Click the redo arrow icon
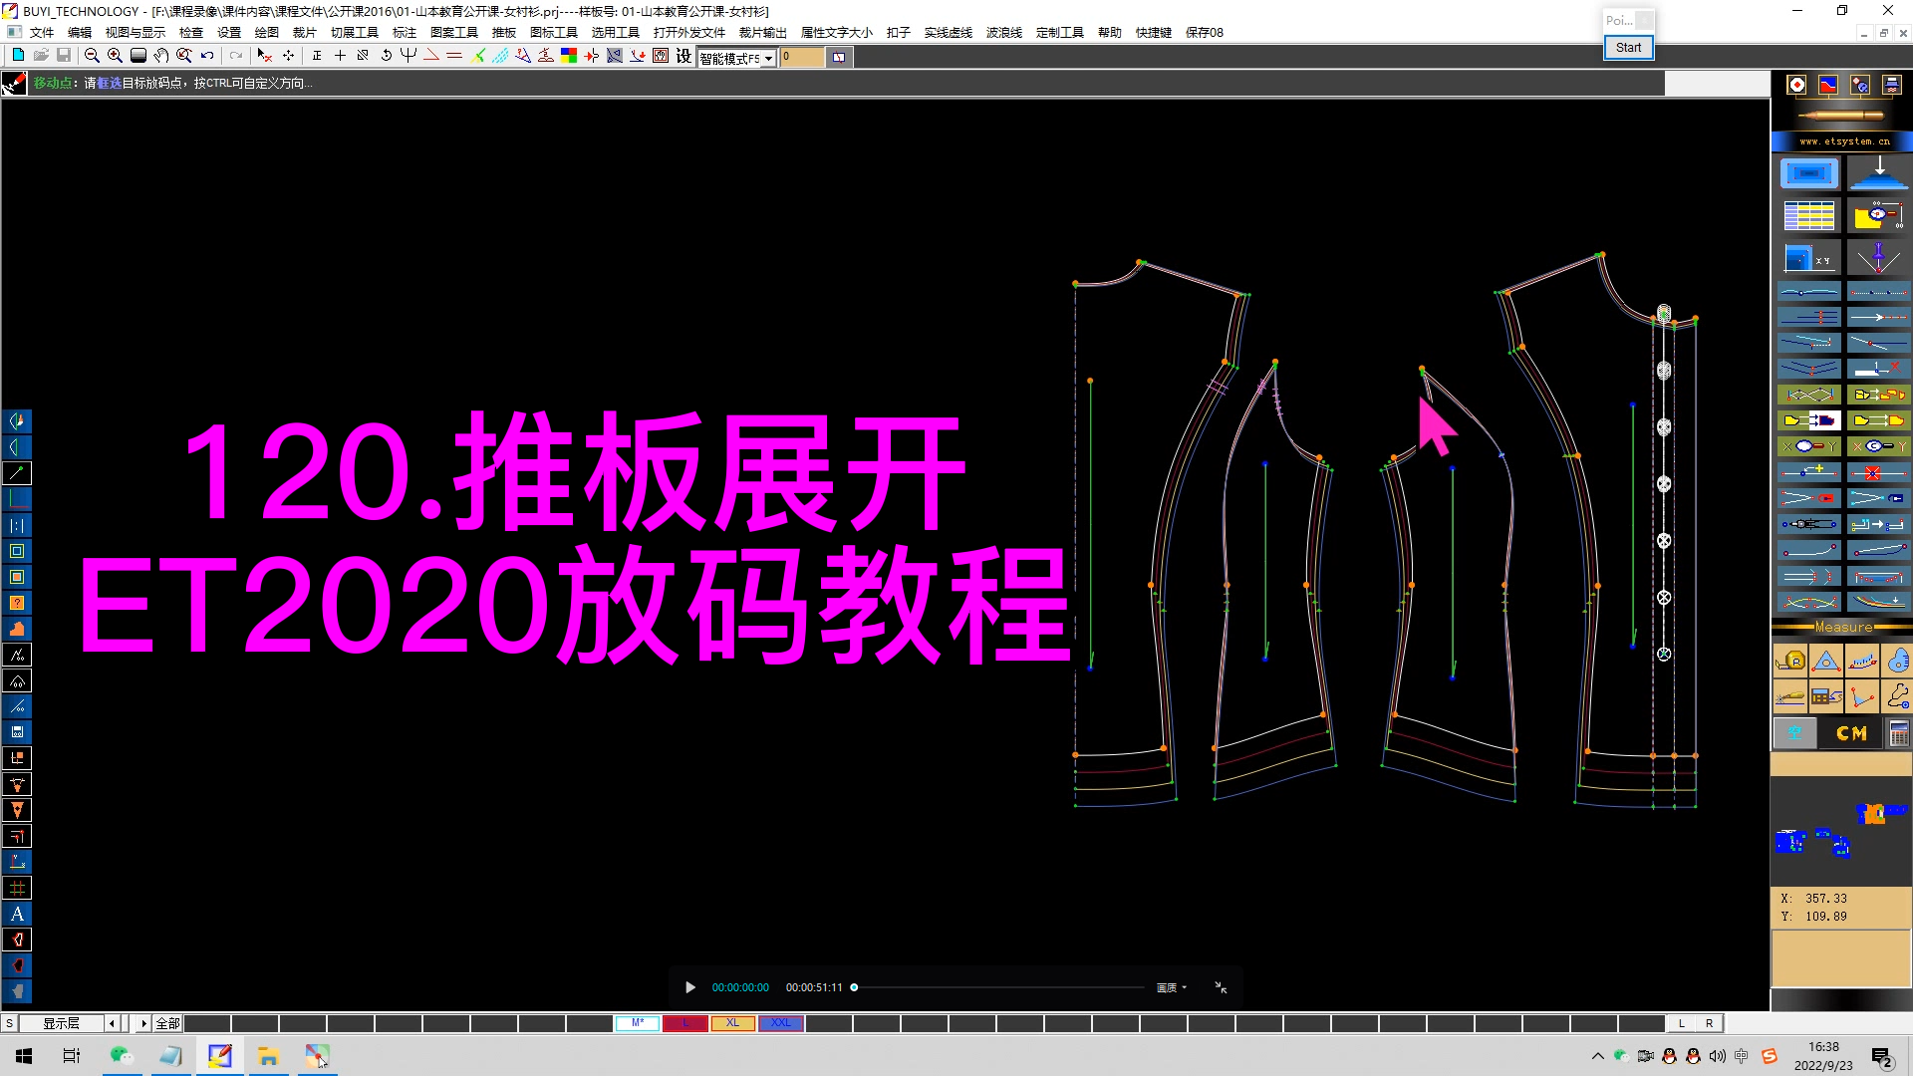Image resolution: width=1913 pixels, height=1076 pixels. coord(236,56)
